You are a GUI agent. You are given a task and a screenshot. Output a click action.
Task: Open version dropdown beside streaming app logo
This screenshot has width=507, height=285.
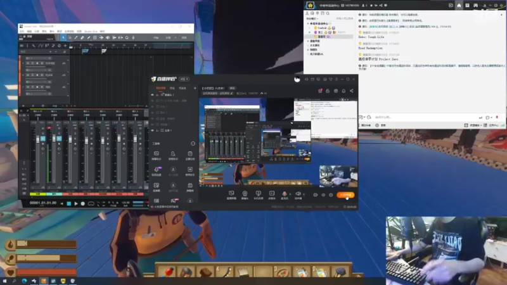(184, 79)
